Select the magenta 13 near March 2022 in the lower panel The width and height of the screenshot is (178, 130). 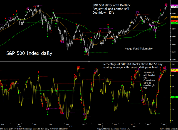48,109
